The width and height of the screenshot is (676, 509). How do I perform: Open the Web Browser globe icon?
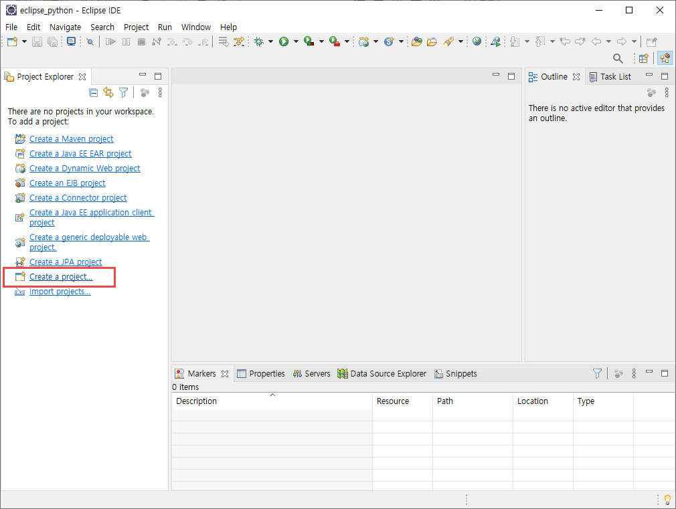477,41
